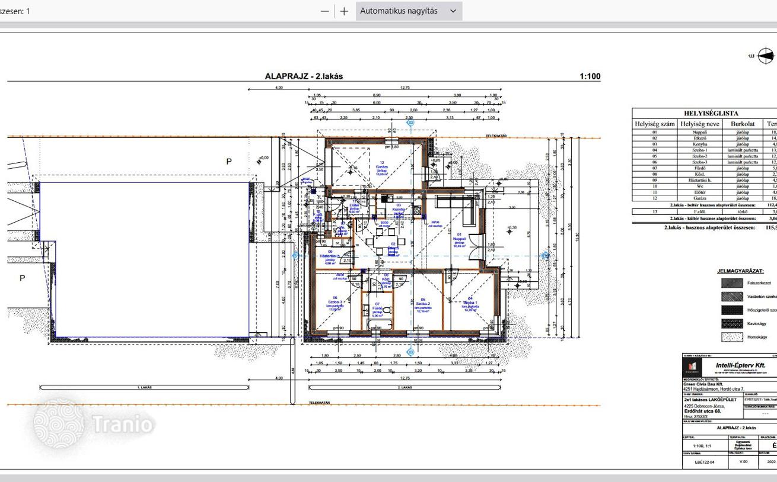Click the Hőszigetelő legend black swatch
Image resolution: width=777 pixels, height=482 pixels.
point(731,310)
